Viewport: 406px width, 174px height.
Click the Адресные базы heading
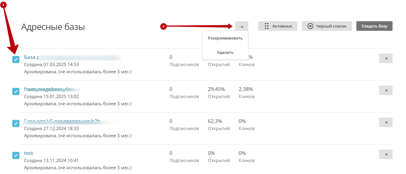(x=53, y=27)
